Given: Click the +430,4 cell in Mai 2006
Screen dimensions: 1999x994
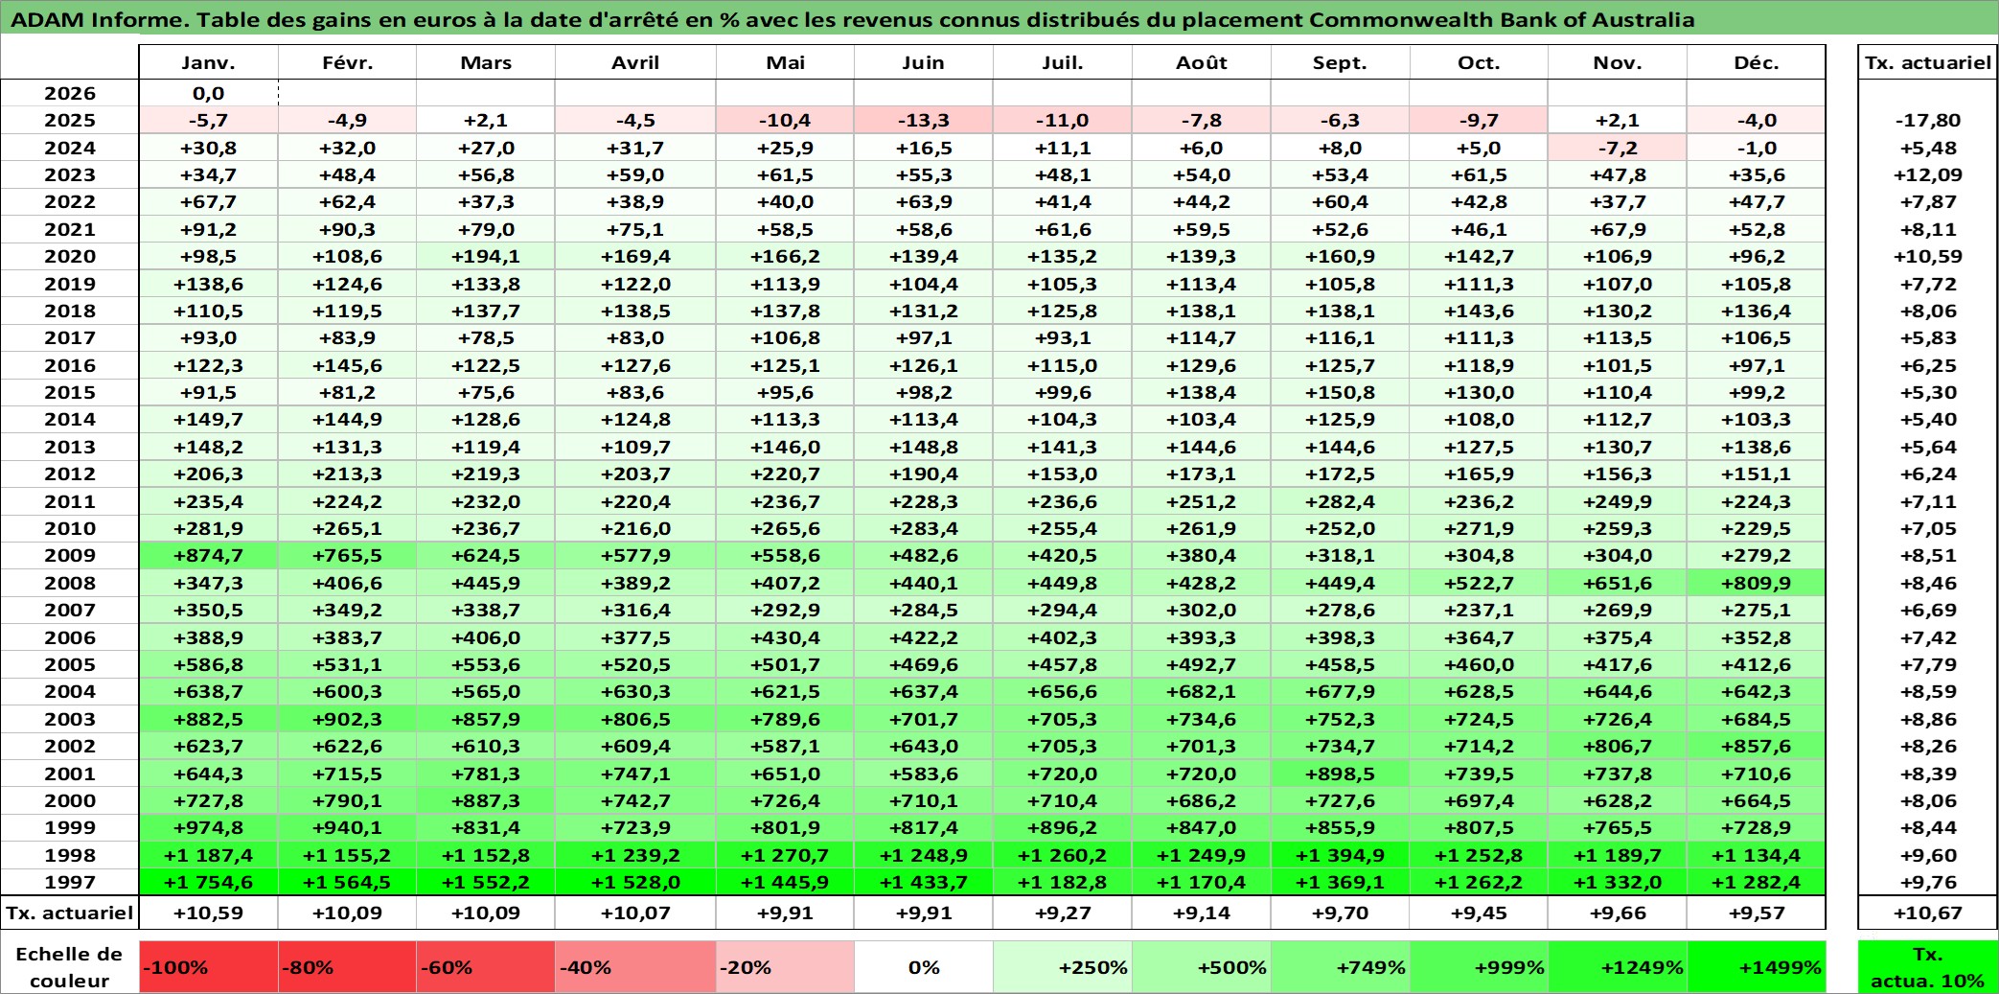Looking at the screenshot, I should point(785,637).
